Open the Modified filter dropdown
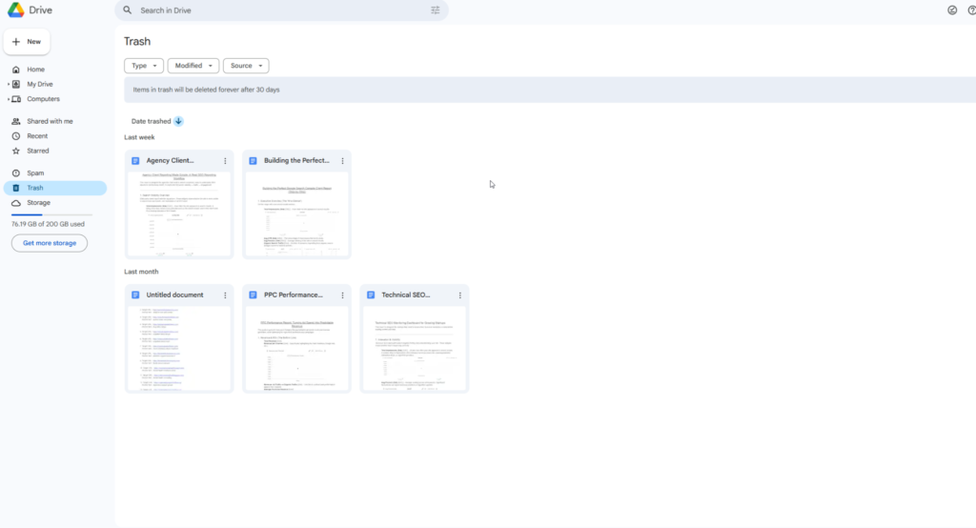The height and width of the screenshot is (528, 976). tap(193, 66)
